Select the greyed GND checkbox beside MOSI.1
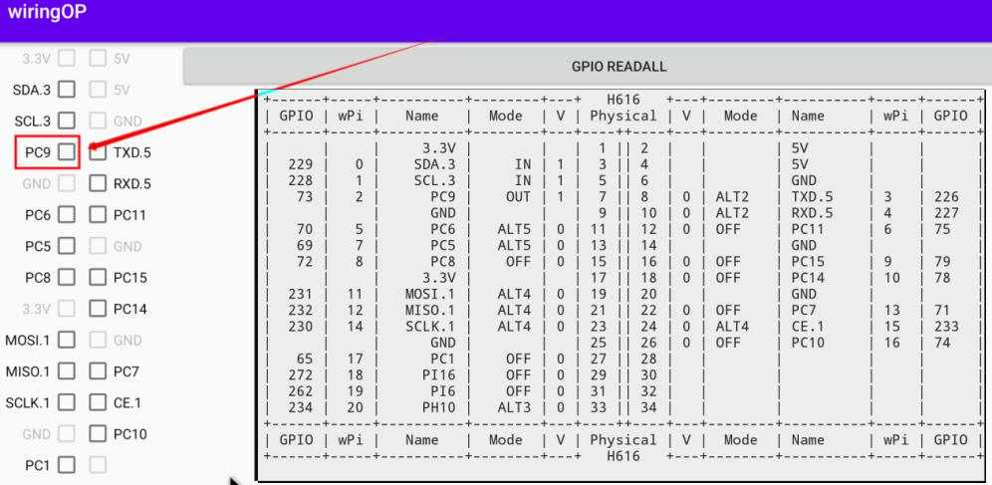This screenshot has width=992, height=485. click(x=98, y=341)
